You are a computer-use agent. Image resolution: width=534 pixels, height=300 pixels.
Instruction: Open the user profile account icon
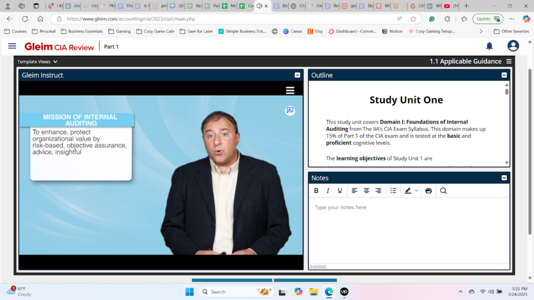coord(513,46)
